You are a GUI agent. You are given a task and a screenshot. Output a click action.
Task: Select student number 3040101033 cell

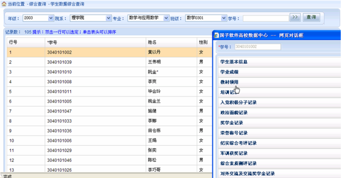coord(95,121)
